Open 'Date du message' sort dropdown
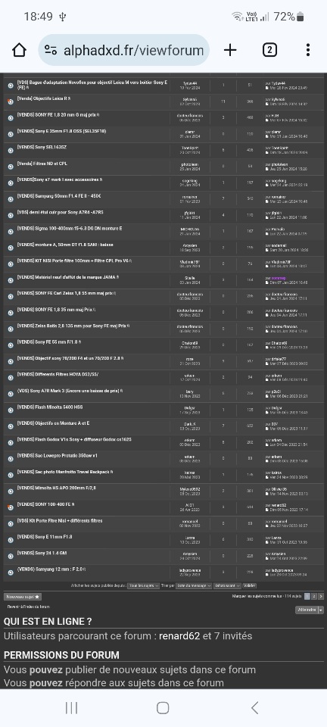The height and width of the screenshot is (727, 327). click(x=194, y=586)
